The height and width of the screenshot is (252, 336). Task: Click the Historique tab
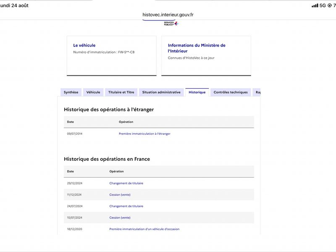[197, 92]
